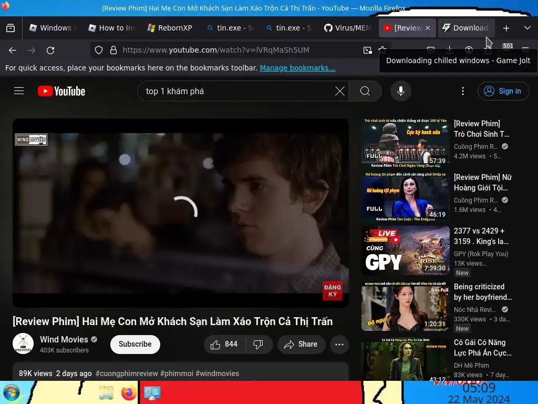Screen dimensions: 538x404
Task: Dislike this video
Action: (x=258, y=344)
